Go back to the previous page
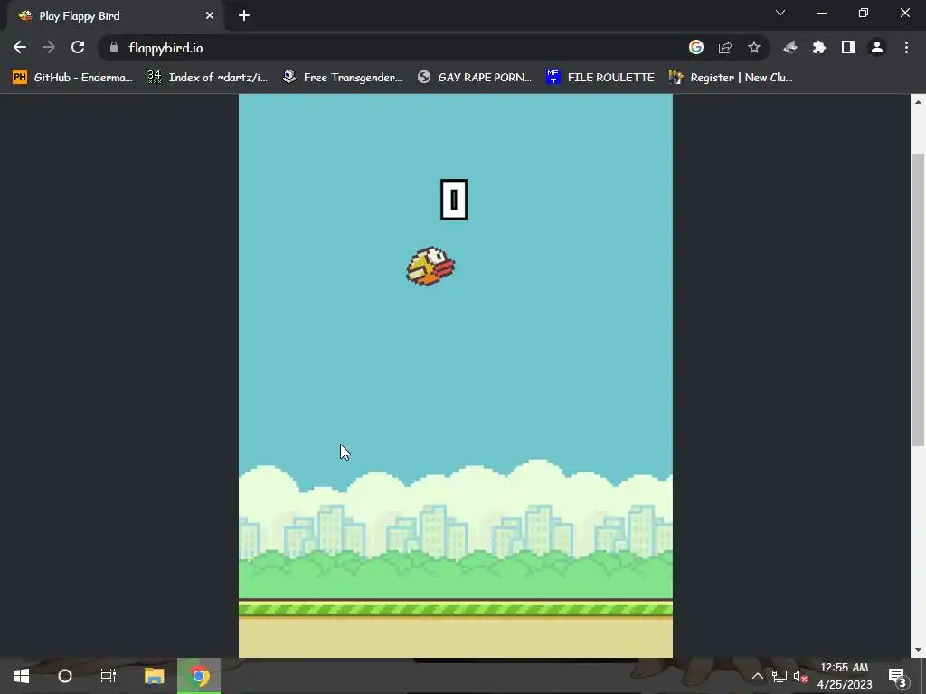Screen dimensions: 926x694 tap(20, 47)
